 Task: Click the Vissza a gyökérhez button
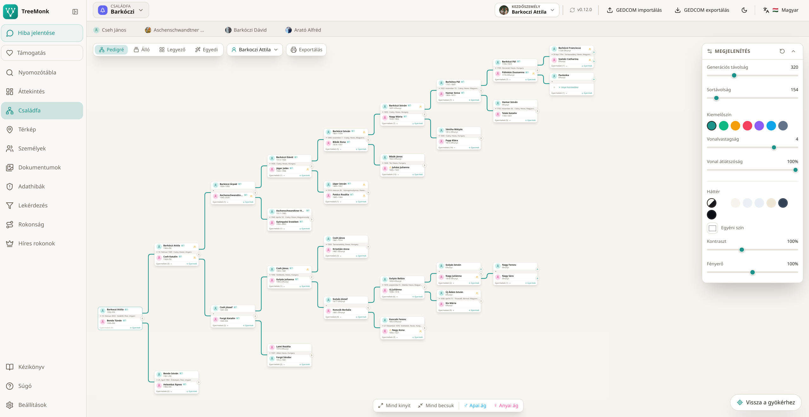coord(766,402)
